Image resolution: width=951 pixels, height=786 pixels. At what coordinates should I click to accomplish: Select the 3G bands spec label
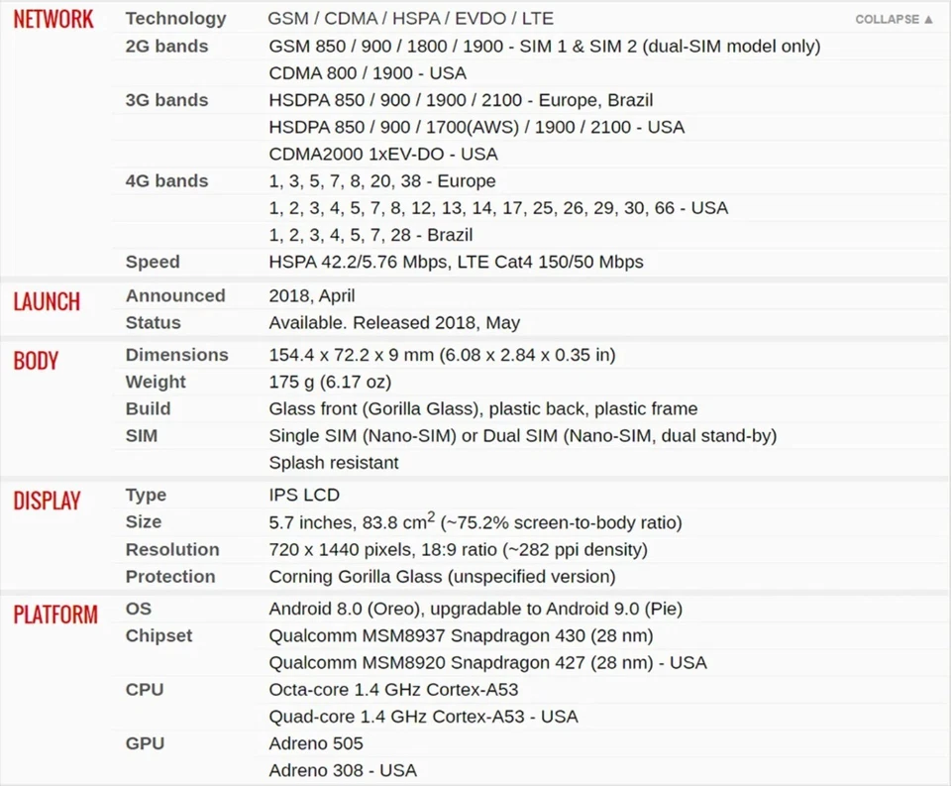pos(166,100)
